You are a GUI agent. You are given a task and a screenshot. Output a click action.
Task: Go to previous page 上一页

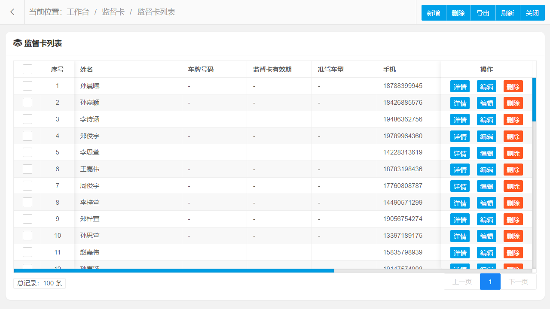[462, 282]
